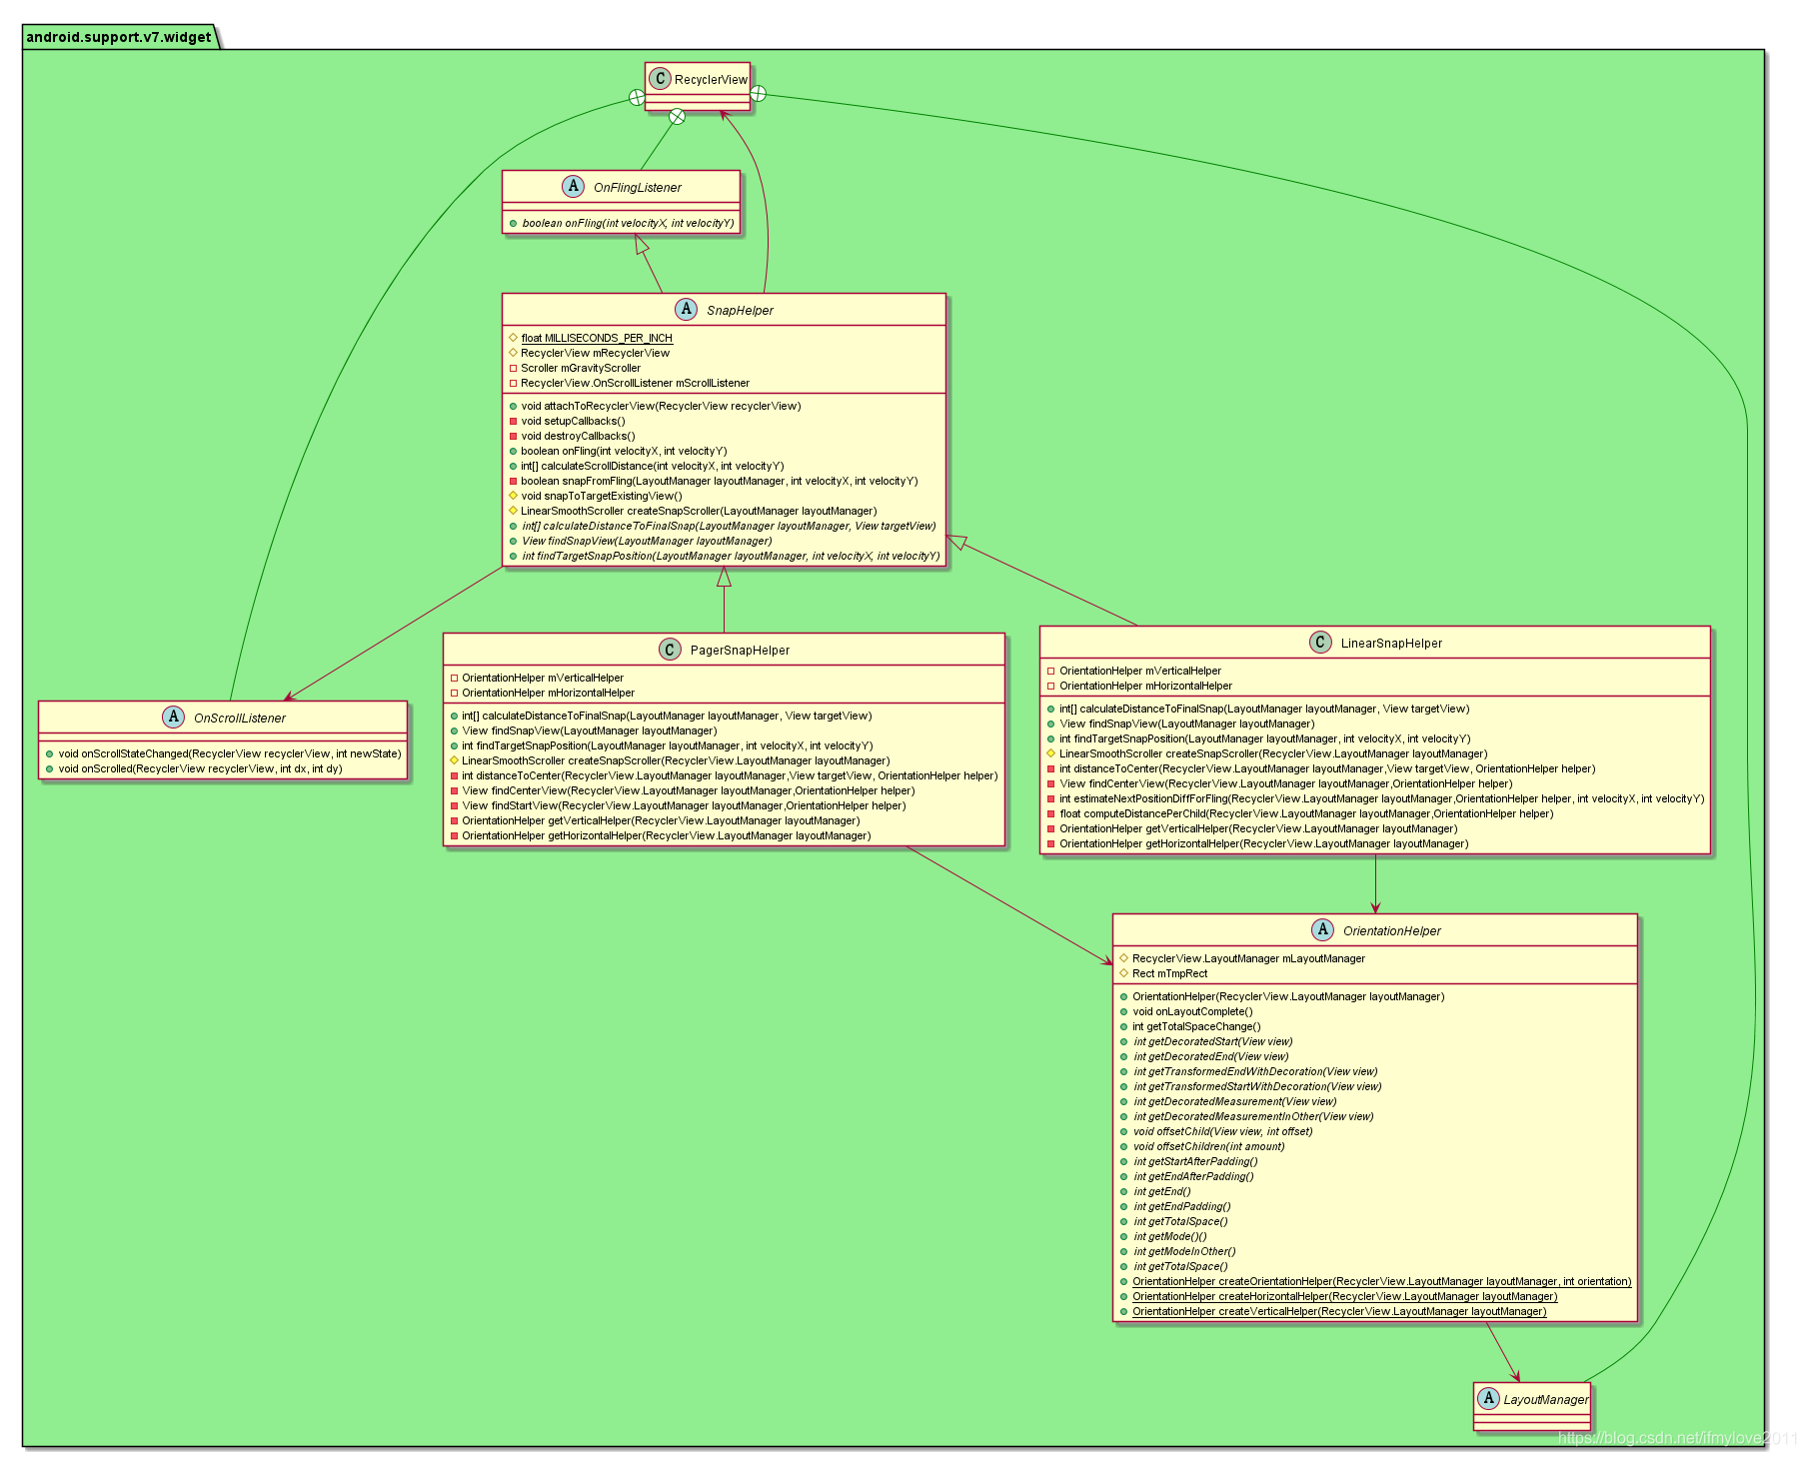Click 'int getTotalSpaceChange()' method

(1196, 1026)
